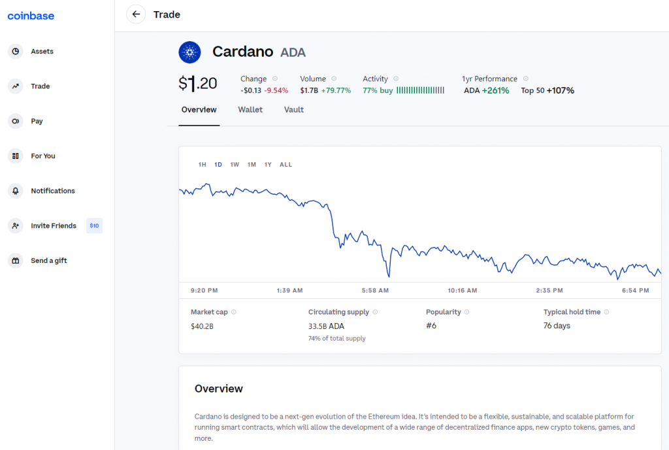Click the $1.20 price value
Viewport: 669px width, 450px height.
197,83
